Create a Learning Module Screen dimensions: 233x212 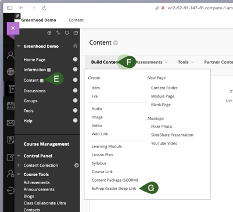click(107, 146)
